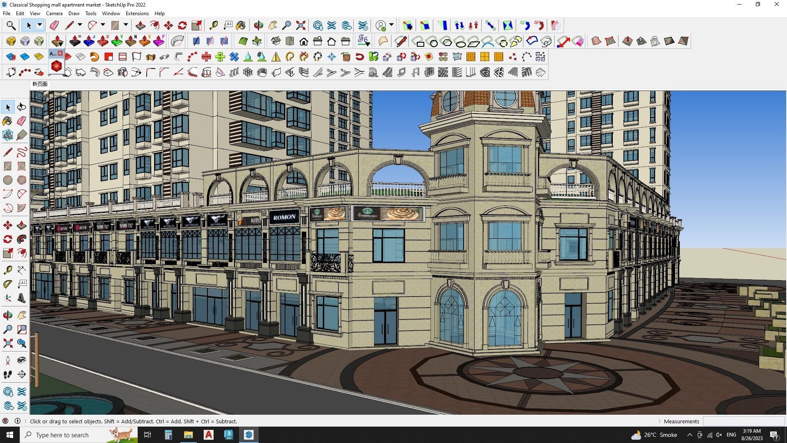Image resolution: width=787 pixels, height=443 pixels.
Task: Show hidden system tray icons chevron
Action: 689,435
